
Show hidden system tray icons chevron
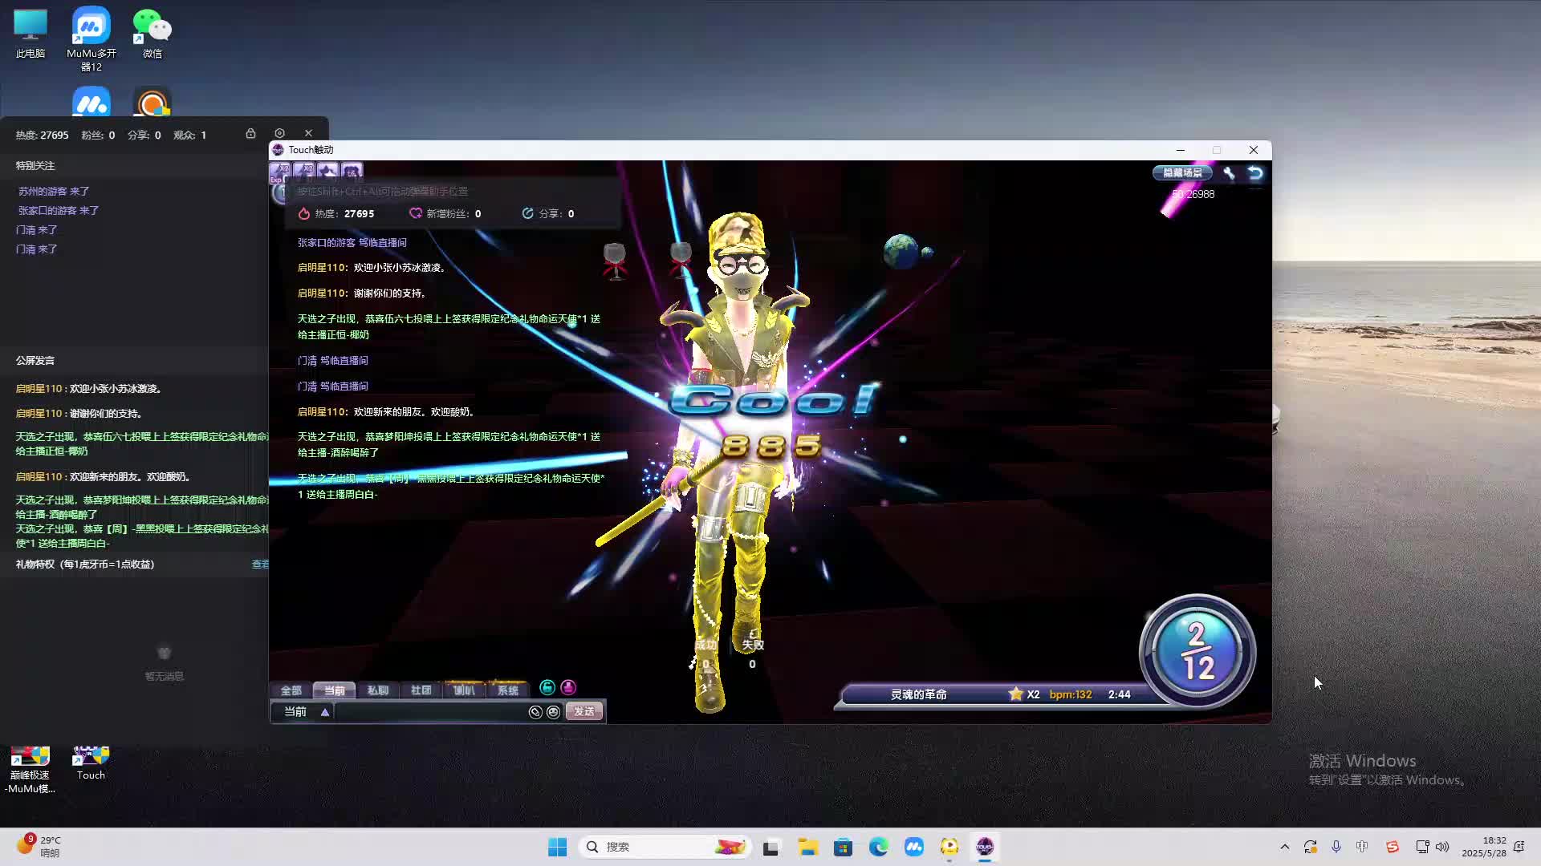pyautogui.click(x=1284, y=847)
